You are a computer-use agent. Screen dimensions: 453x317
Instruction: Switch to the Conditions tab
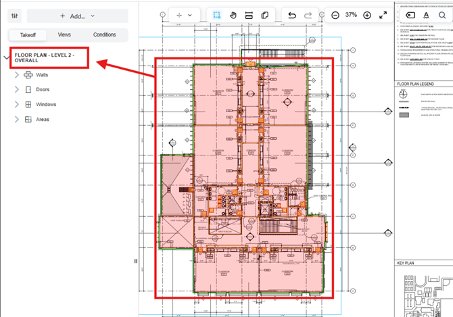point(104,34)
